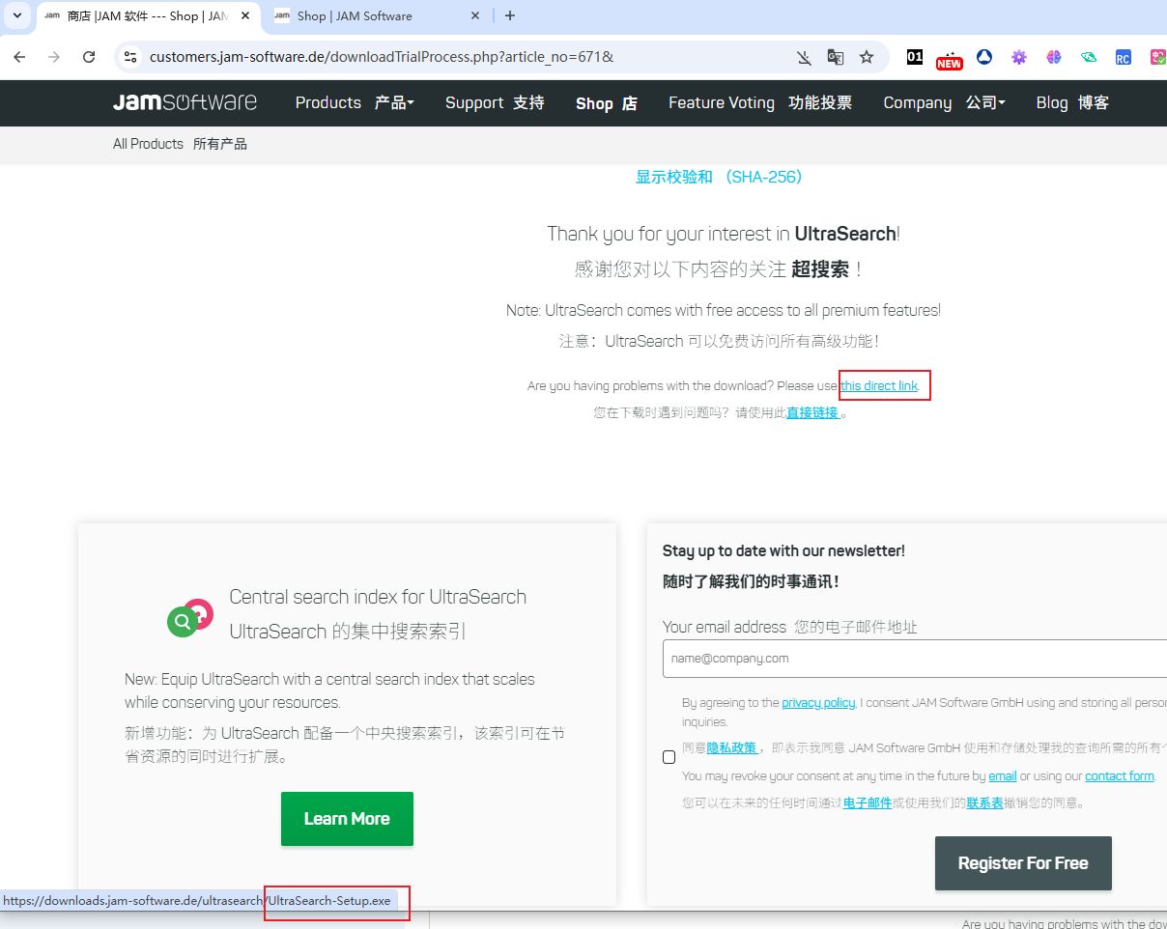1167x929 pixels.
Task: Click the UltraSearch magnifier product icon
Action: (189, 616)
